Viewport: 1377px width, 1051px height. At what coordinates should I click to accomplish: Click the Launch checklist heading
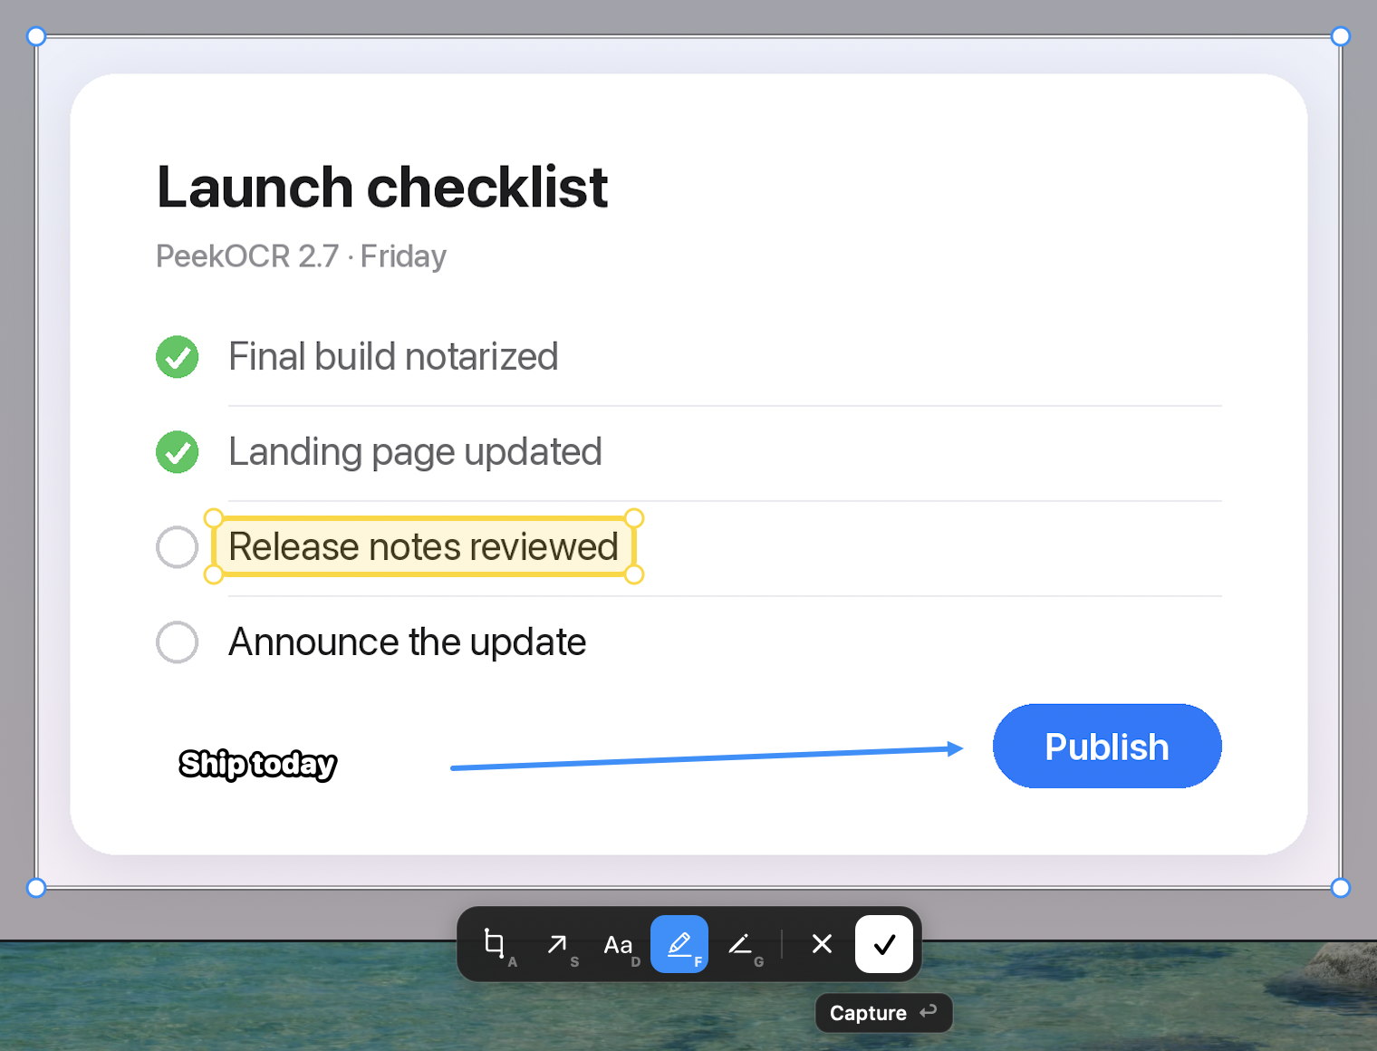(382, 188)
